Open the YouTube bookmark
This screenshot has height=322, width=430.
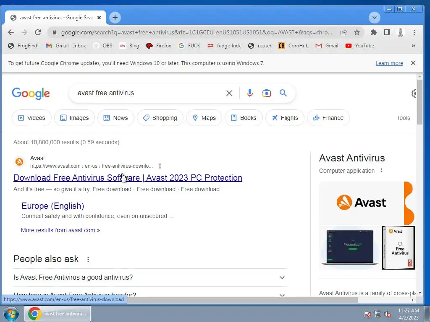coord(359,46)
